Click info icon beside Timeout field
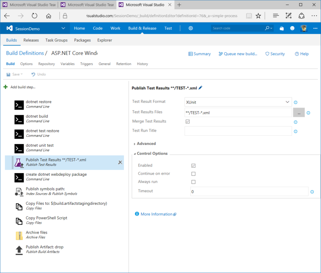This screenshot has width=321, height=273. point(312,192)
